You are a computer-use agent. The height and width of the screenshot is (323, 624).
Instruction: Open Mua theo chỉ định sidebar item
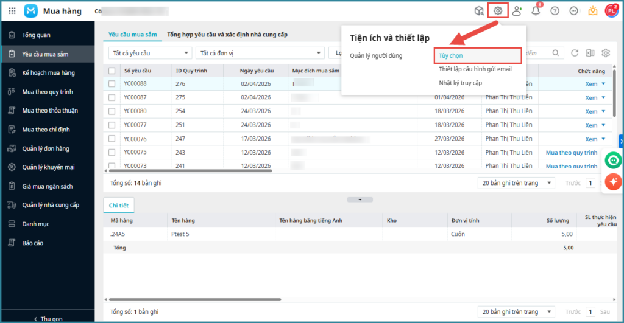tap(48, 130)
